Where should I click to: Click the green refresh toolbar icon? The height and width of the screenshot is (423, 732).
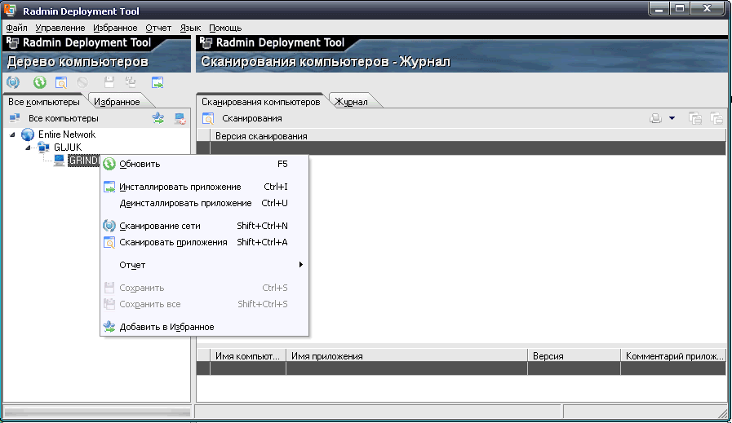pos(40,82)
